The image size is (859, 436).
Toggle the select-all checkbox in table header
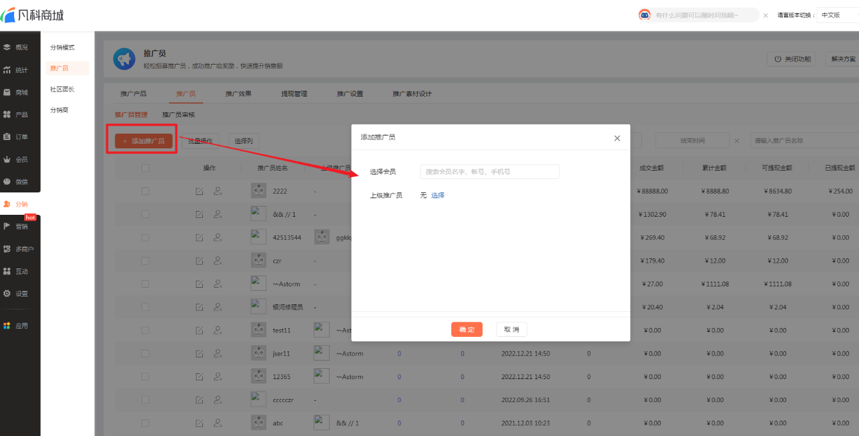tap(145, 168)
